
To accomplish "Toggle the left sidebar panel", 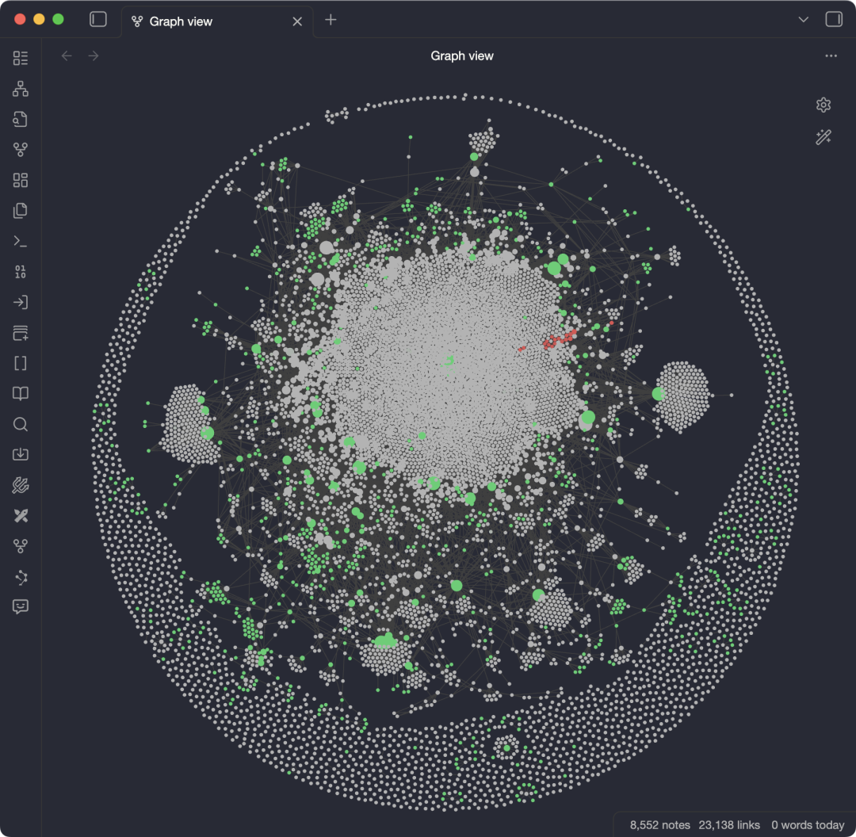I will point(98,20).
